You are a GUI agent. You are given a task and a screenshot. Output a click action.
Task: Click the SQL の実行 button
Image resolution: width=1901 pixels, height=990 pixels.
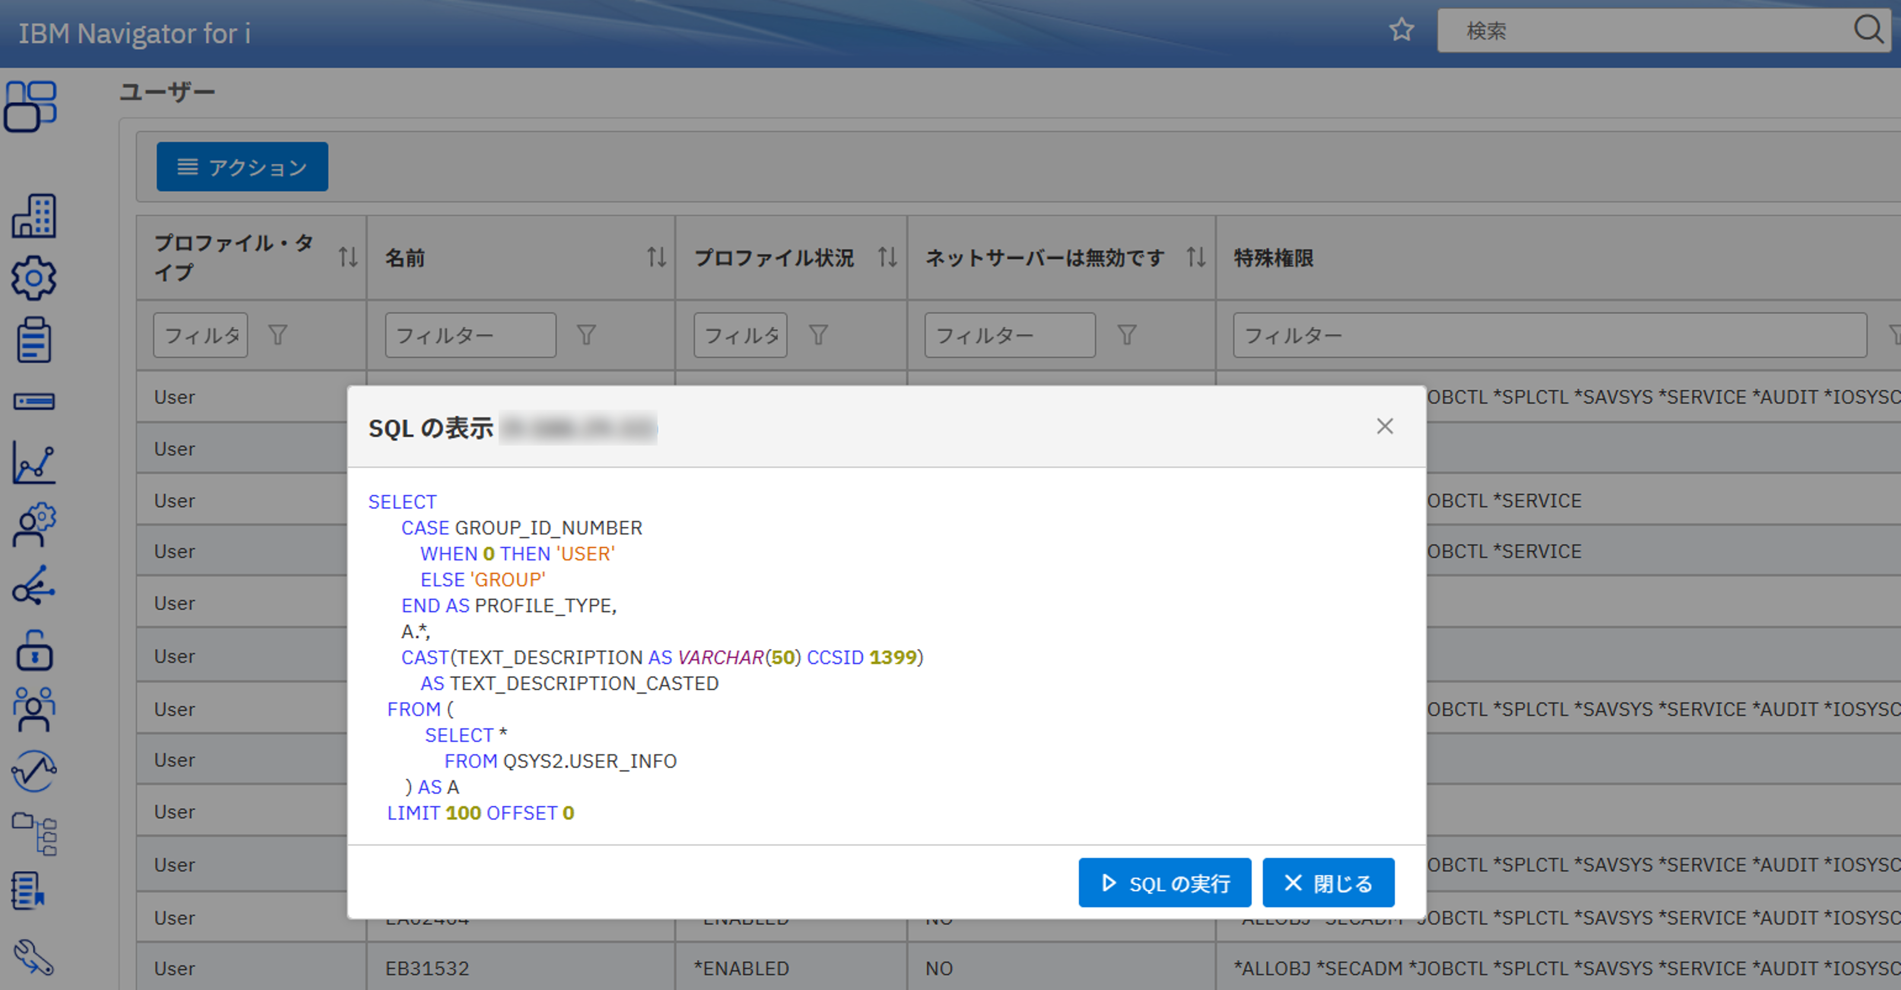tap(1164, 882)
